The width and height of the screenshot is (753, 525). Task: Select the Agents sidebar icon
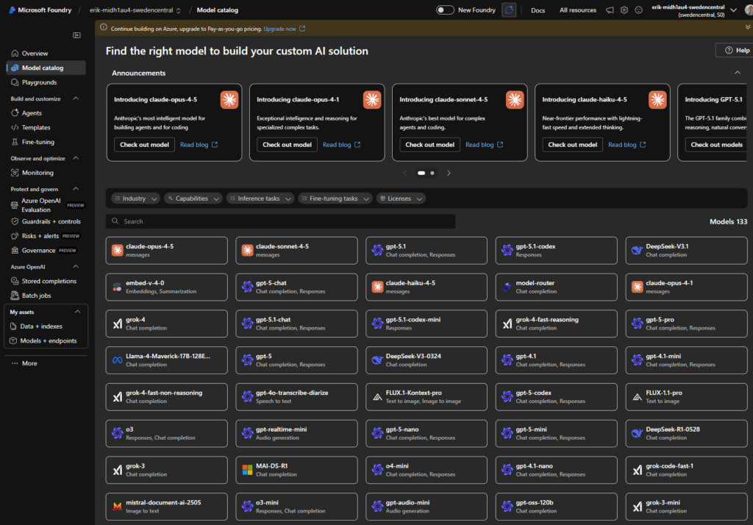(x=16, y=111)
